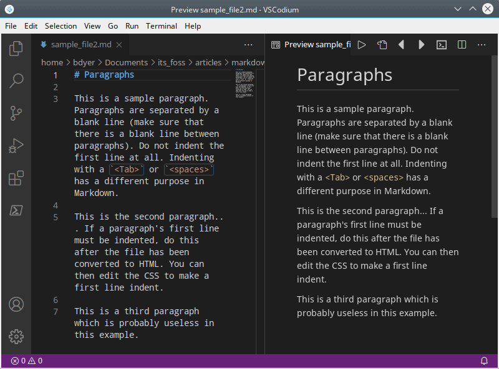499x369 pixels.
Task: Click the Run play button in preview toolbar
Action: click(x=362, y=45)
